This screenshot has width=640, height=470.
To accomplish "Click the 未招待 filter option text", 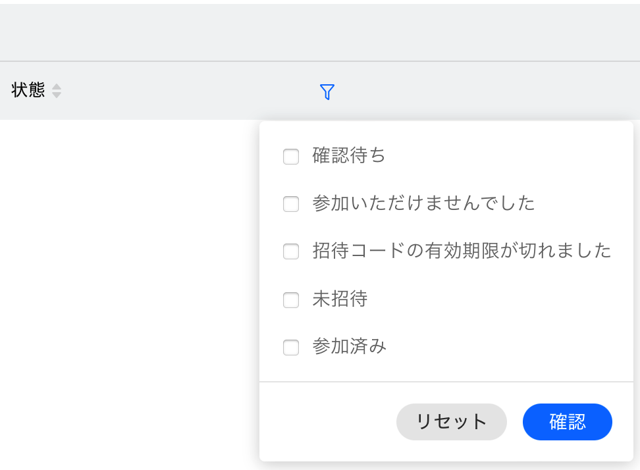I will [x=340, y=300].
